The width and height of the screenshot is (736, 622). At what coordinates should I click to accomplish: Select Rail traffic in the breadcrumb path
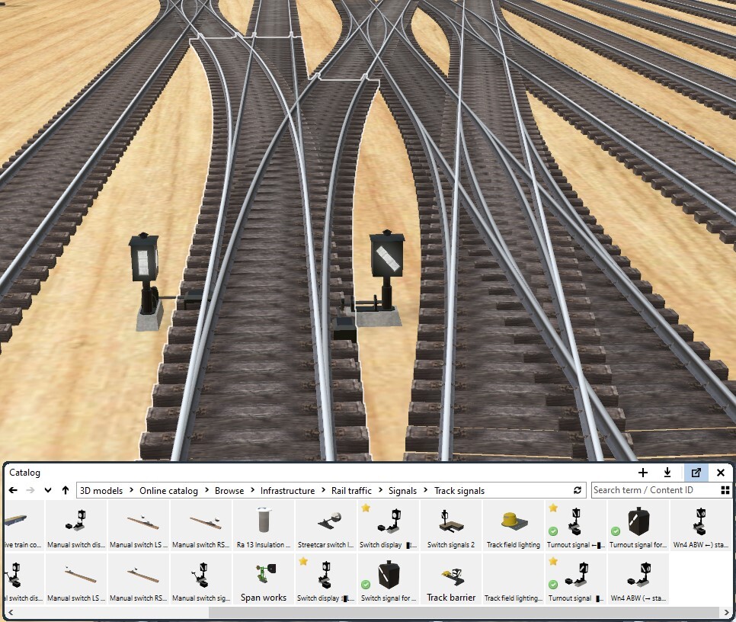pyautogui.click(x=351, y=490)
